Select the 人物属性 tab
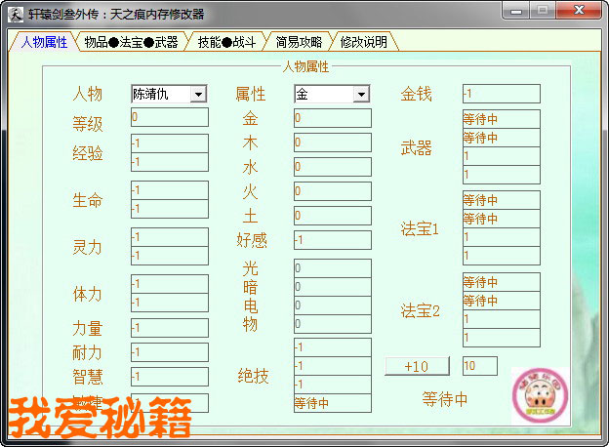 click(43, 42)
